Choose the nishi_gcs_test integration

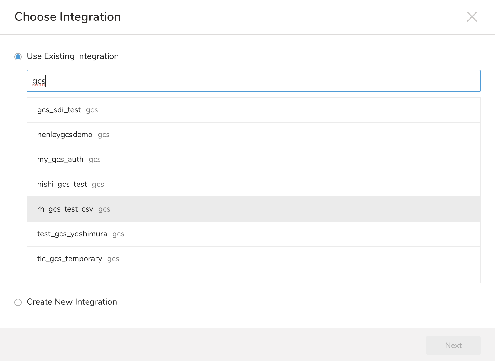point(62,184)
